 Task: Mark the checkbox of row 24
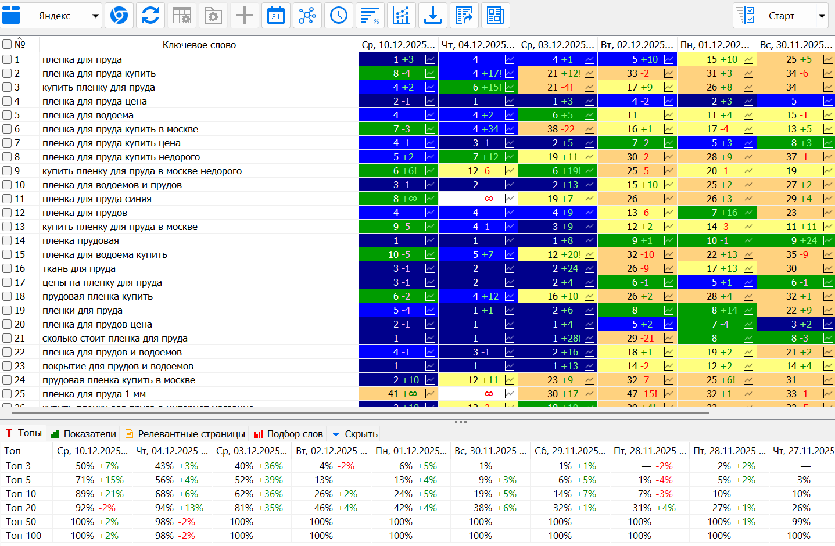[x=7, y=380]
